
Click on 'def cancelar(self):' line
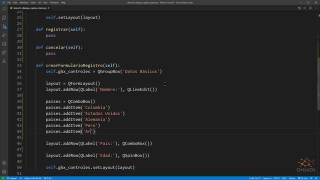coord(59,47)
